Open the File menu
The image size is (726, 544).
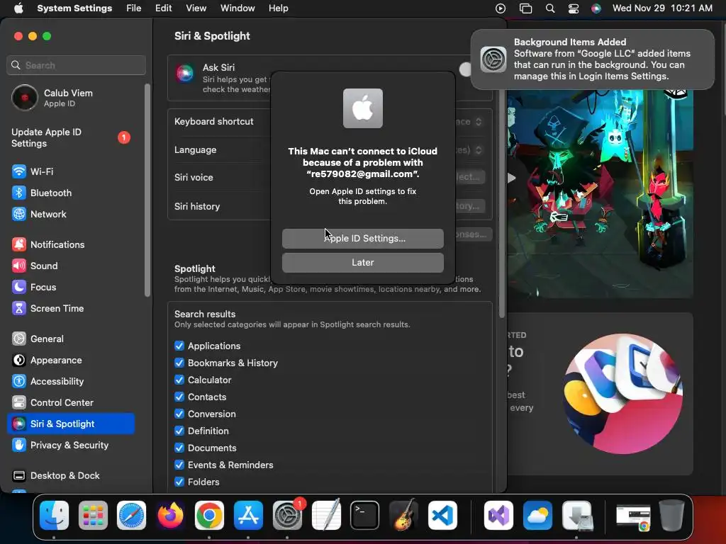[134, 8]
